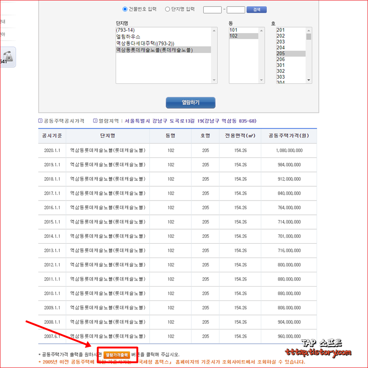Click the 열람하기 button
The image size is (368, 368).
coord(190,103)
